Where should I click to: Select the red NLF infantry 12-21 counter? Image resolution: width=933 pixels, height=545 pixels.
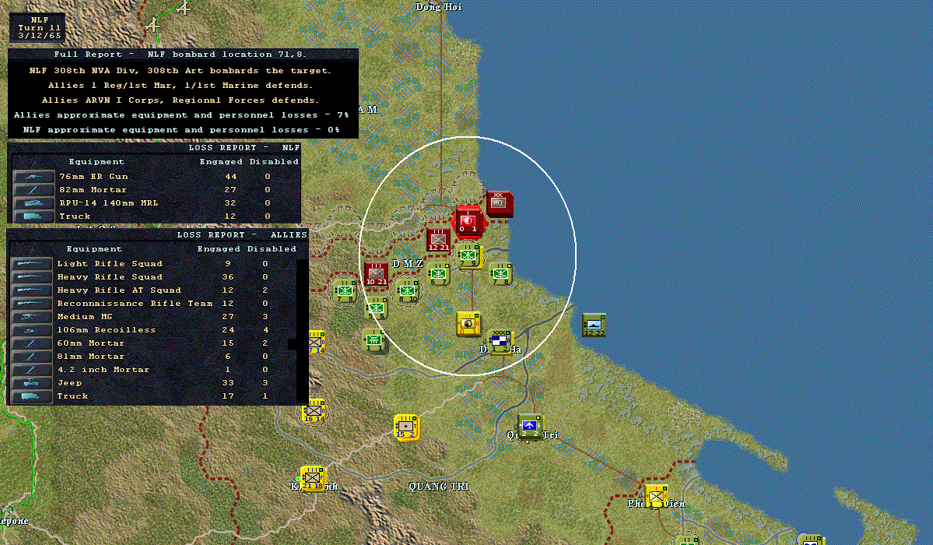tap(439, 240)
